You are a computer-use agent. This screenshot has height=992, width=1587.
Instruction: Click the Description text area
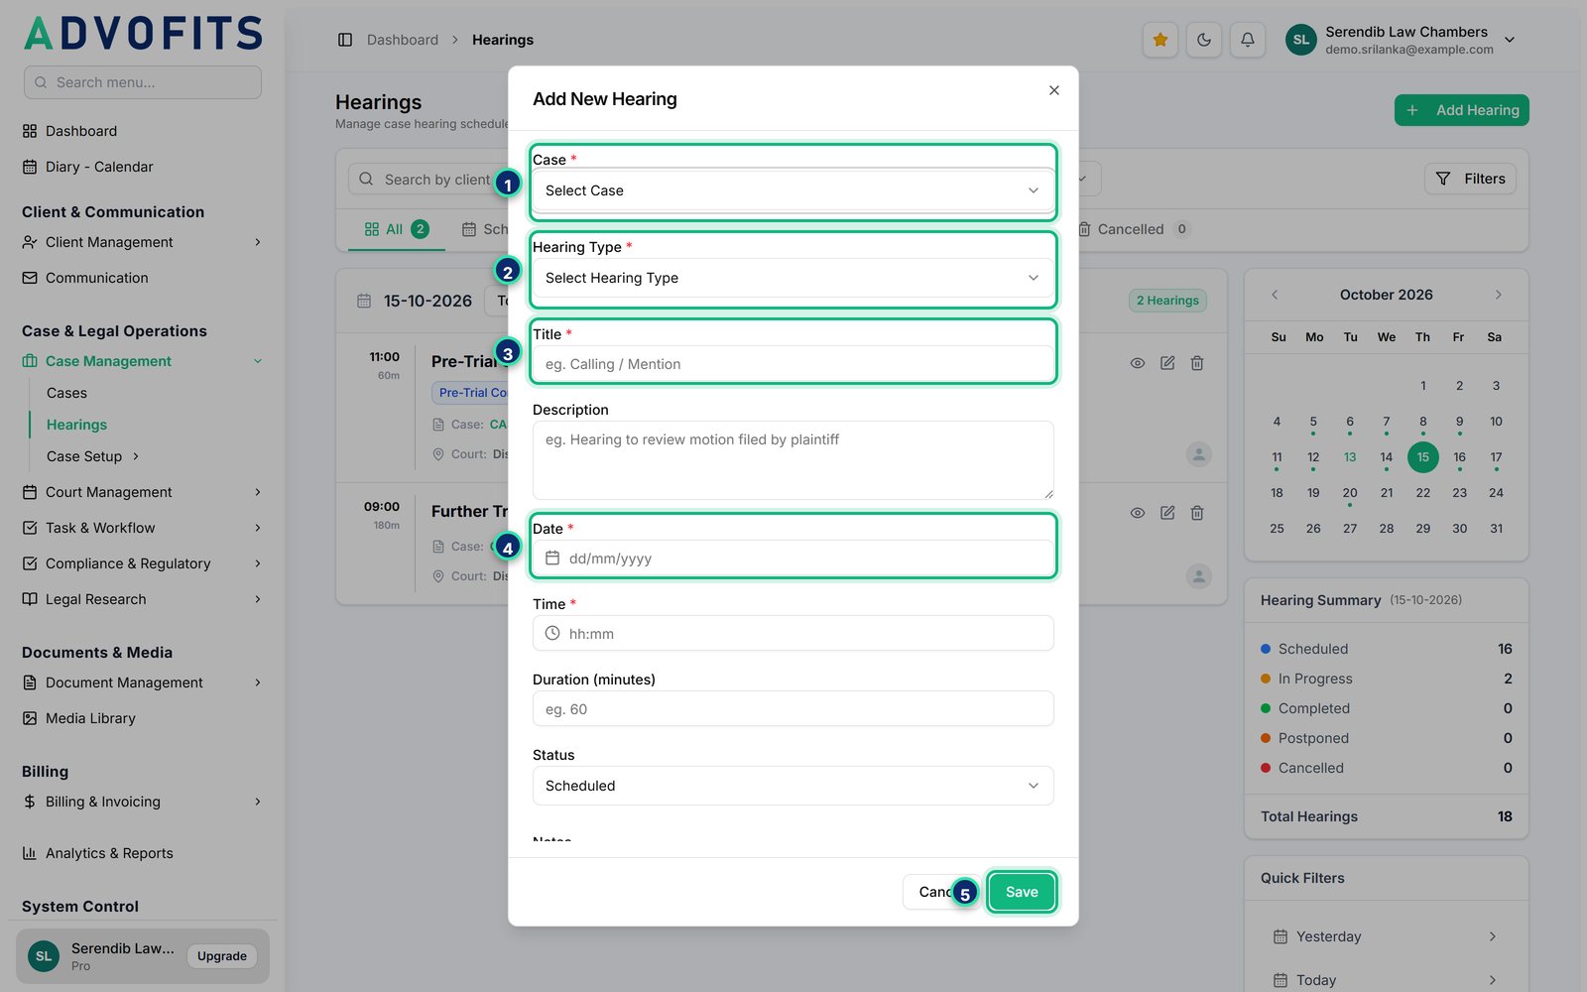[x=793, y=460]
